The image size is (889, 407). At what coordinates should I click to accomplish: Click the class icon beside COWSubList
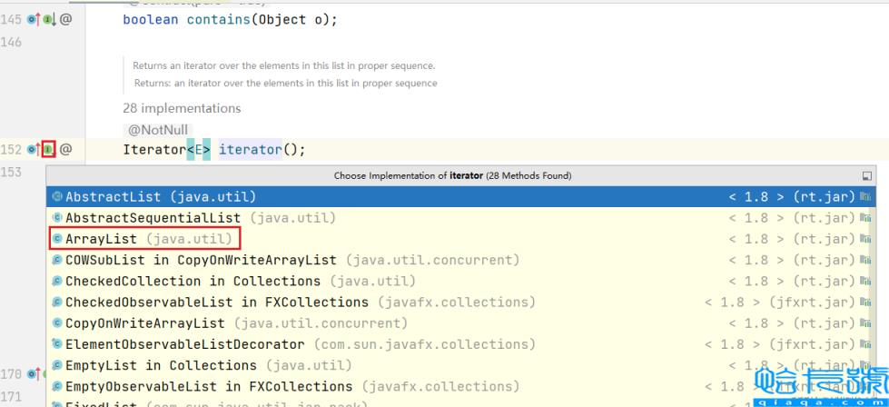pos(56,260)
